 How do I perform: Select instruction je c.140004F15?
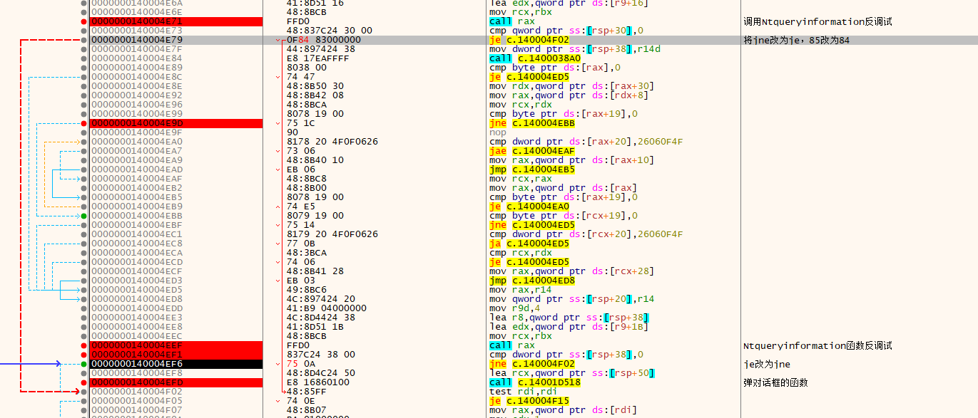point(529,401)
